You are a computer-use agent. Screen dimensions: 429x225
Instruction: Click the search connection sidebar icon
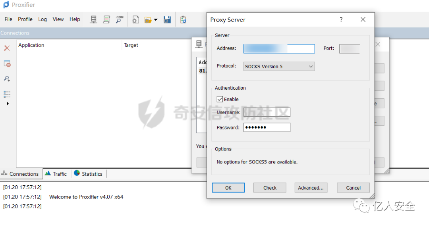click(x=7, y=79)
